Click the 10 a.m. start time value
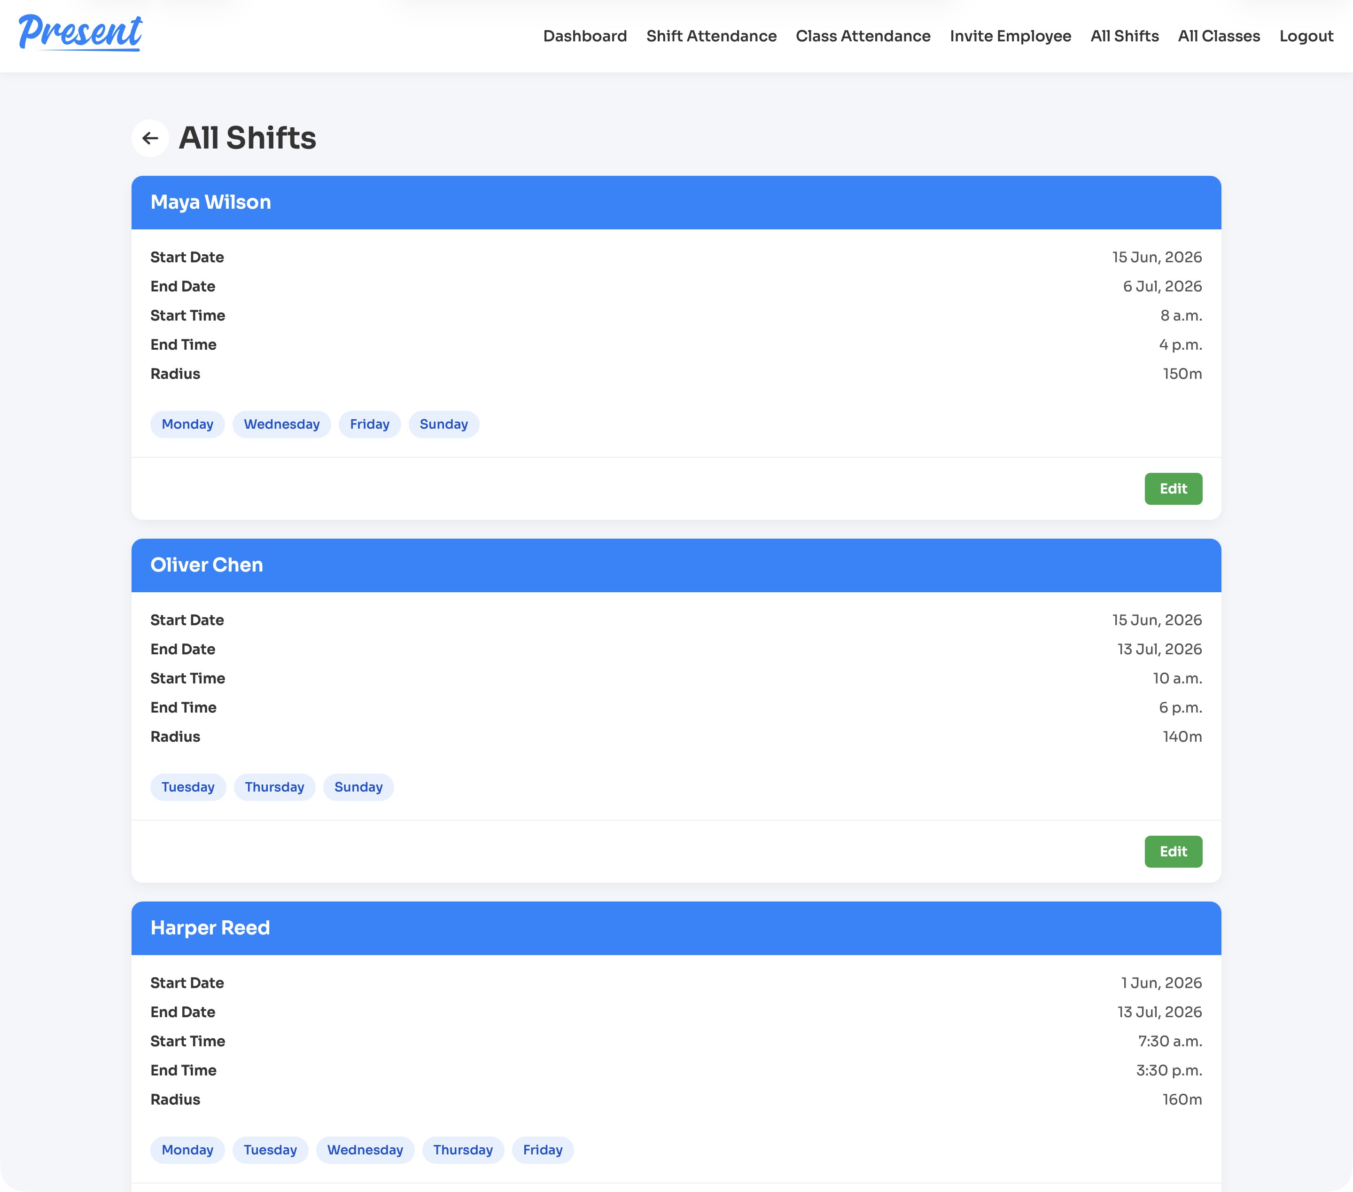The image size is (1353, 1192). pyautogui.click(x=1177, y=679)
